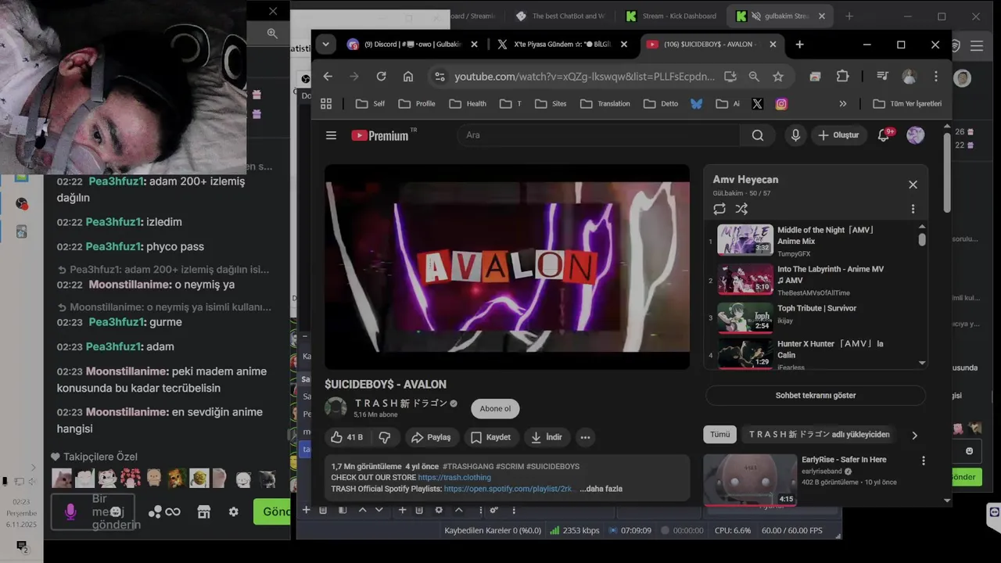Screen dimensions: 1001x563
Task: Click the Abone ol button
Action: pos(495,408)
